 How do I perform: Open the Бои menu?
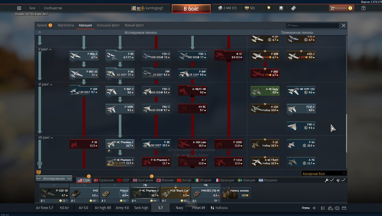click(32, 8)
